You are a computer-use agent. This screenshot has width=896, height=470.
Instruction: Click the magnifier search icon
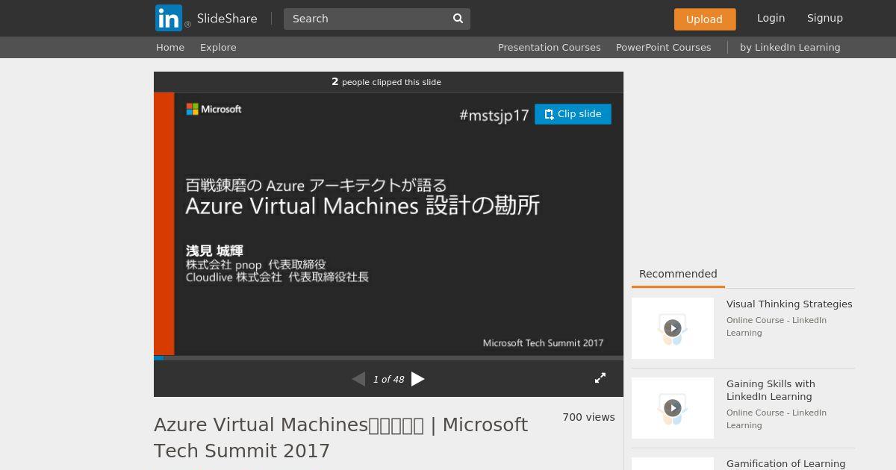(x=458, y=19)
